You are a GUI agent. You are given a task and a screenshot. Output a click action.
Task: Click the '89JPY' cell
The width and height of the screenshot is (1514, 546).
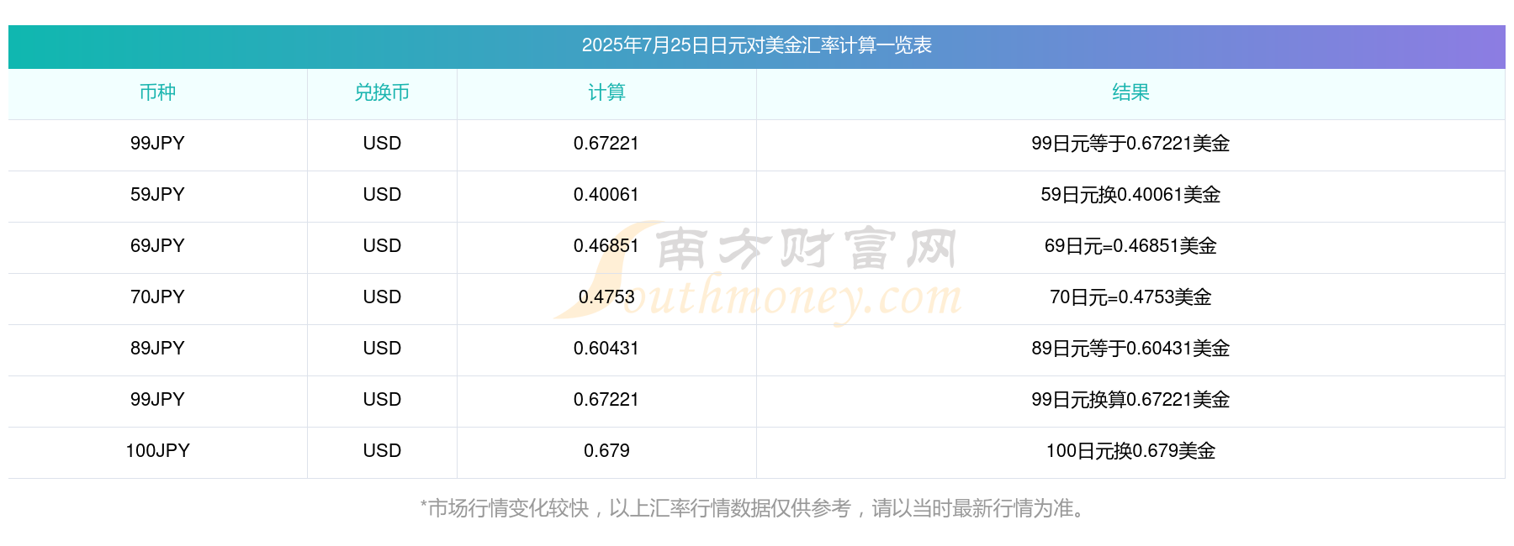[x=157, y=349]
